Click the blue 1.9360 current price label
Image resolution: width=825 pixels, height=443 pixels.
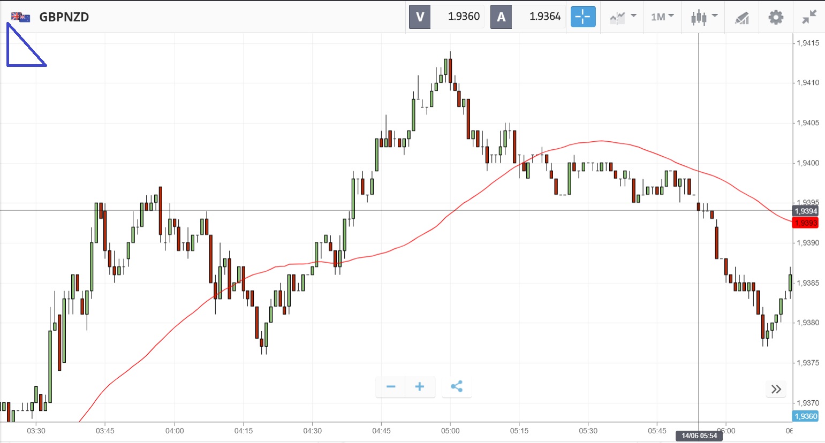click(806, 416)
